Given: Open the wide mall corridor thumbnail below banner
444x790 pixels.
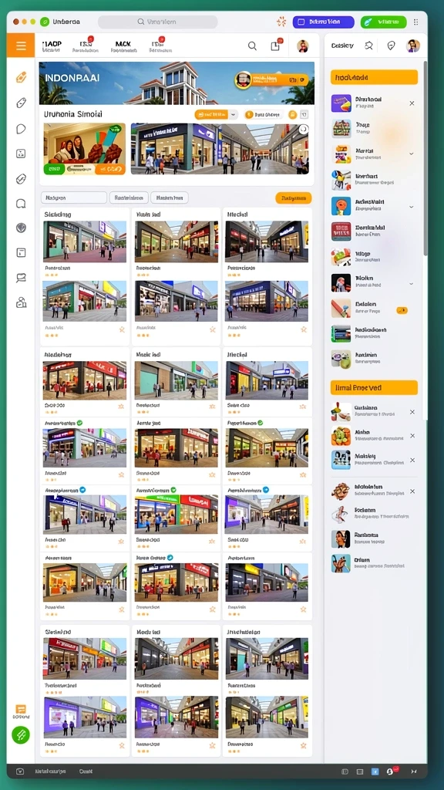Looking at the screenshot, I should click(220, 149).
